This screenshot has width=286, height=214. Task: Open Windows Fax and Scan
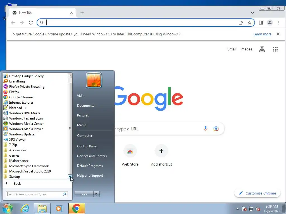pos(35,118)
